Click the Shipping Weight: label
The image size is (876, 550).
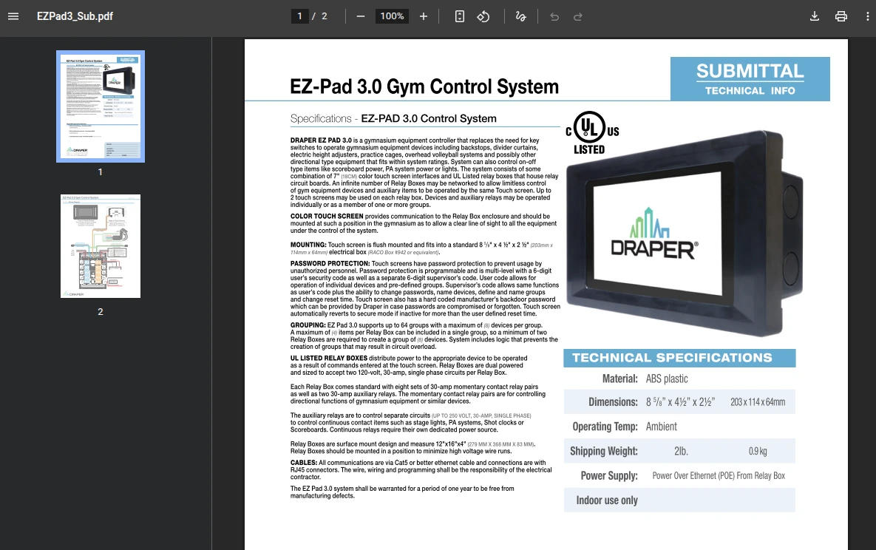(x=603, y=451)
